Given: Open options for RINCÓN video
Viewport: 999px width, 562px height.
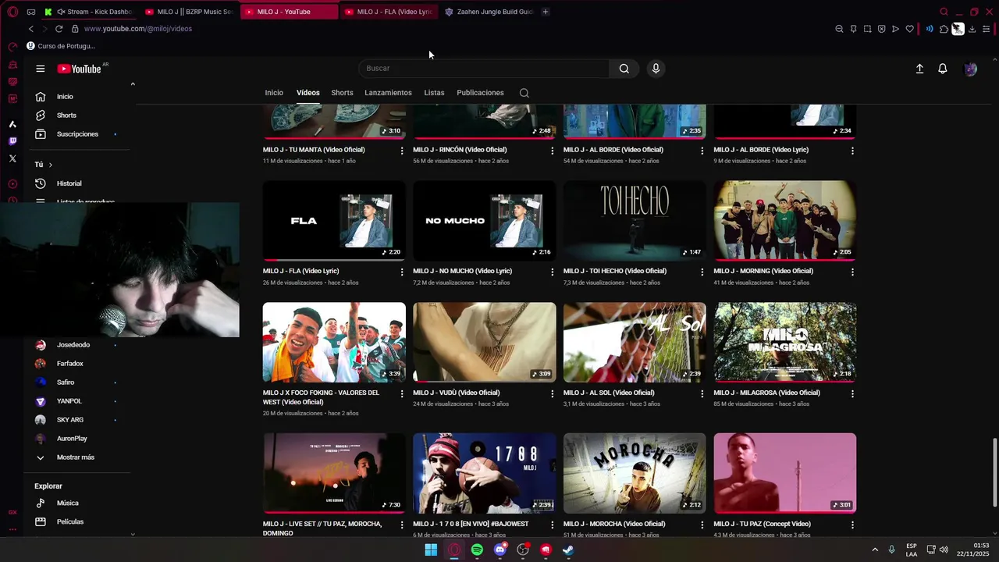Looking at the screenshot, I should [x=552, y=151].
